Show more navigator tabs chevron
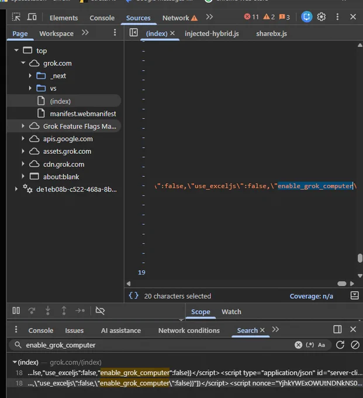 click(85, 33)
